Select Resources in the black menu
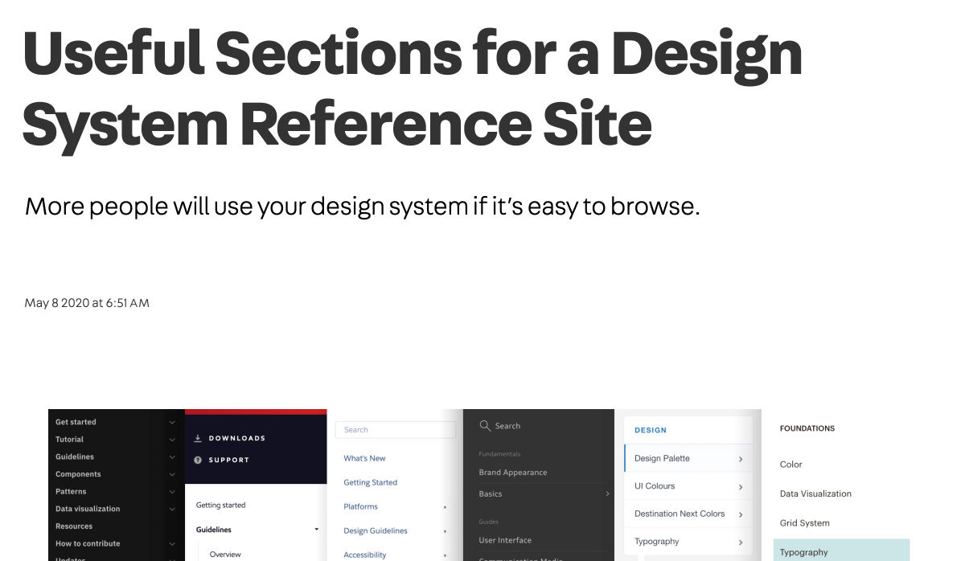The width and height of the screenshot is (965, 561). tap(74, 526)
